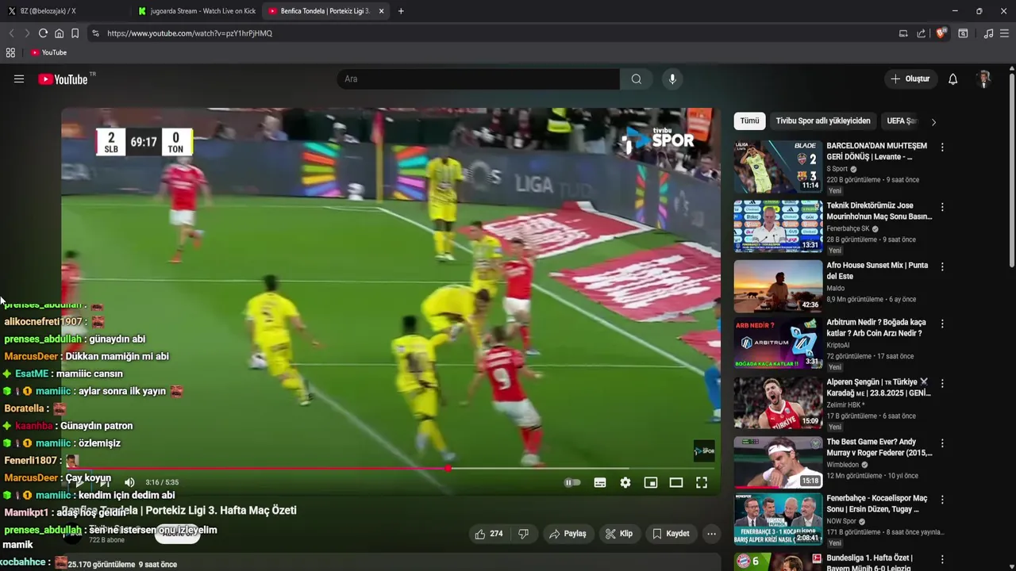Open the bookmarks bar apps grid icon

(10, 52)
